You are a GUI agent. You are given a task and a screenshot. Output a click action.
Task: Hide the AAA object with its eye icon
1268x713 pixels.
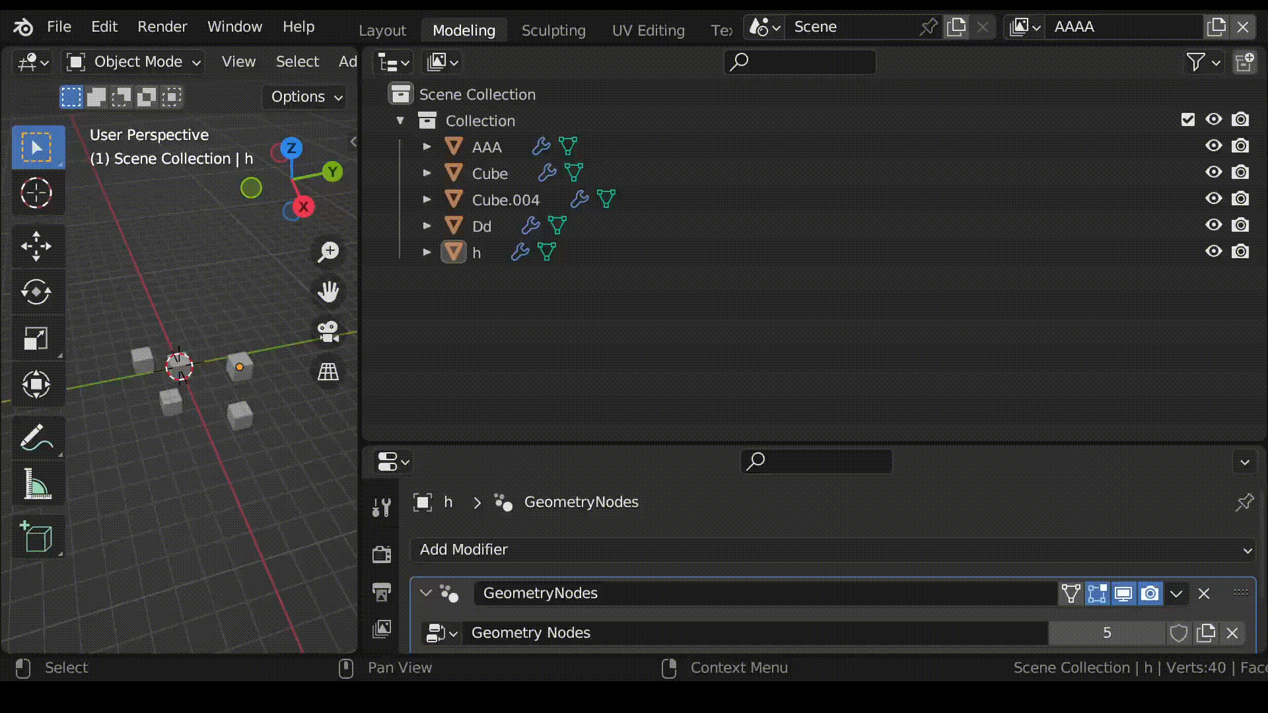(1214, 146)
